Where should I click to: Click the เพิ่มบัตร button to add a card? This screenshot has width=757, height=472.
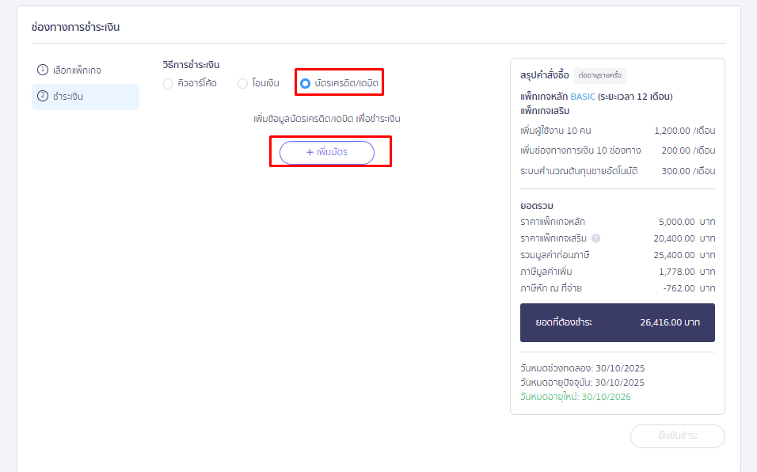tap(326, 152)
